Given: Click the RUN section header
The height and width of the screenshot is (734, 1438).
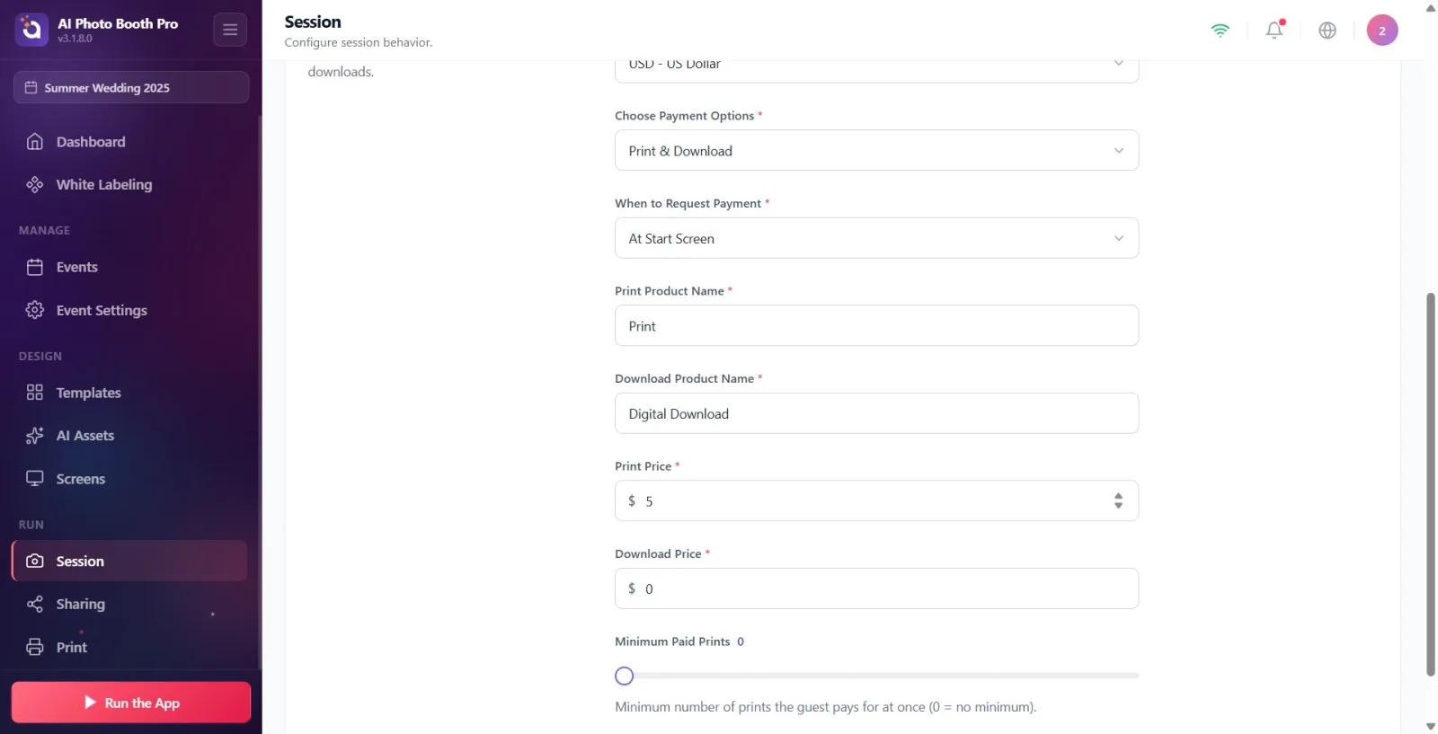Looking at the screenshot, I should click(31, 525).
